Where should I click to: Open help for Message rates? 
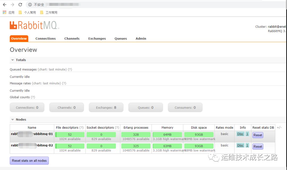(x=64, y=83)
